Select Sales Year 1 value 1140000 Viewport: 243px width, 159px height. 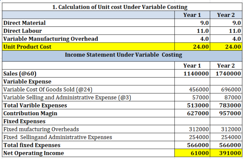pos(192,74)
